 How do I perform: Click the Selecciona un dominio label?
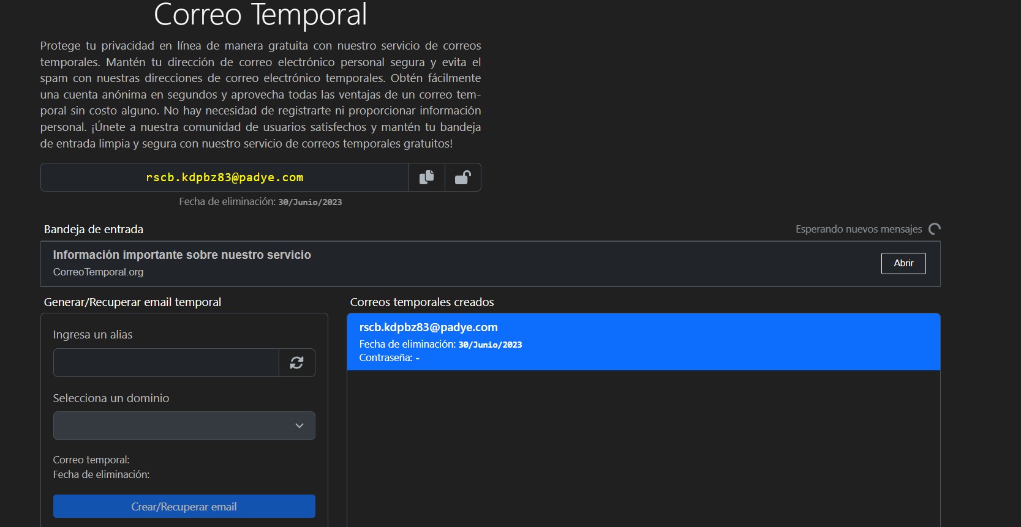[x=111, y=398]
